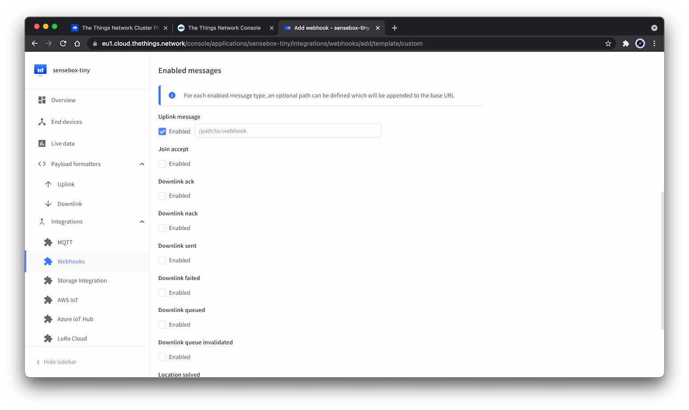This screenshot has height=410, width=689.
Task: Enable the Downlink queue invalidated checkbox
Action: click(162, 357)
